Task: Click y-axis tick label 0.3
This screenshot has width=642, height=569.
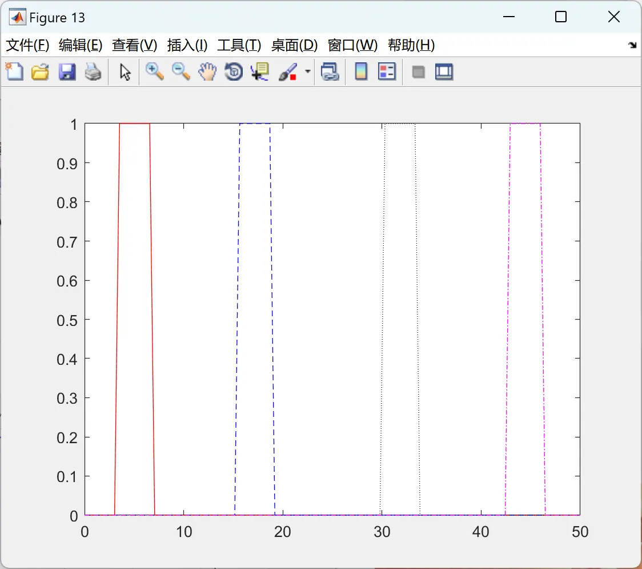Action: point(67,399)
